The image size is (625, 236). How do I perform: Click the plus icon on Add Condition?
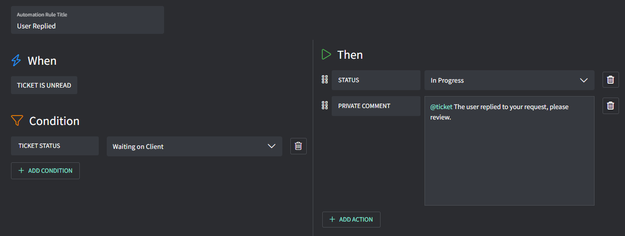point(21,171)
